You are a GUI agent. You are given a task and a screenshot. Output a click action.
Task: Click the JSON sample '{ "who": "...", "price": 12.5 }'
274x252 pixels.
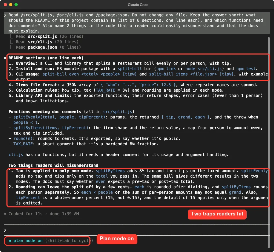pos(138,85)
